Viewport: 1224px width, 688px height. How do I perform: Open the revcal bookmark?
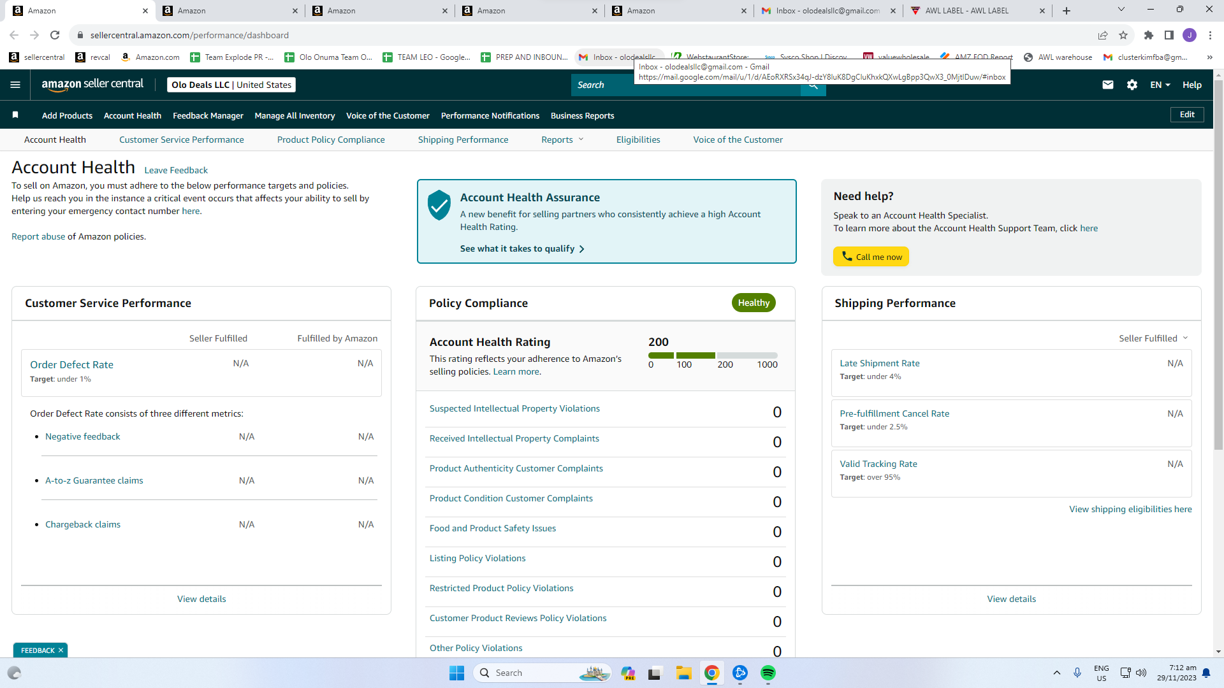point(93,57)
